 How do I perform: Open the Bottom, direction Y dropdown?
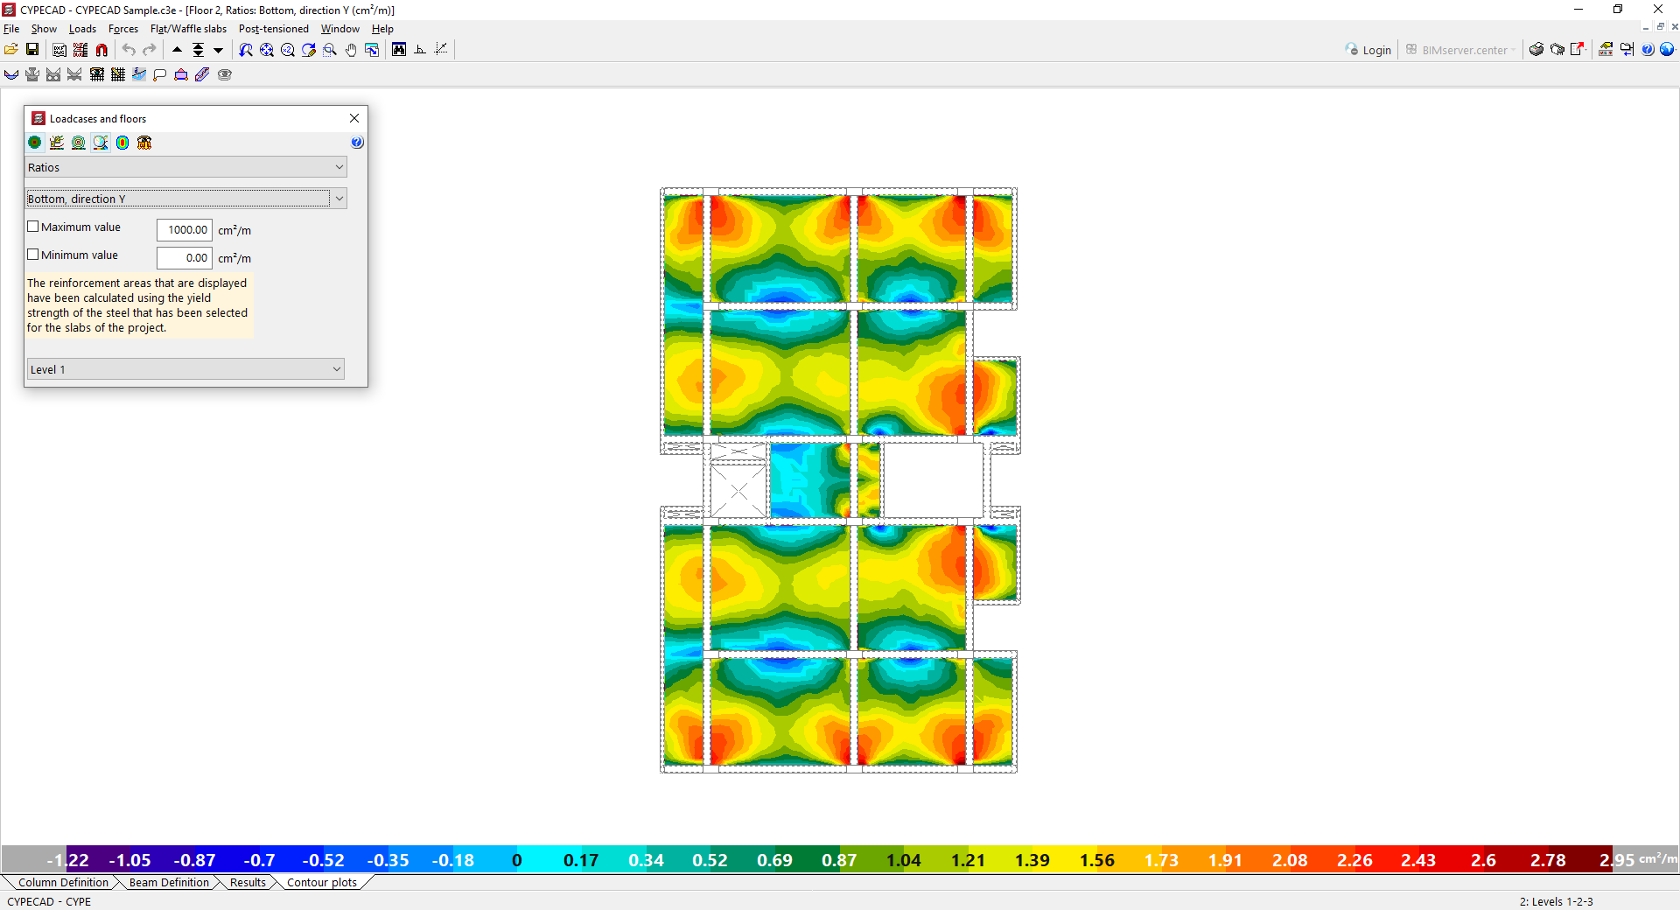tap(186, 199)
